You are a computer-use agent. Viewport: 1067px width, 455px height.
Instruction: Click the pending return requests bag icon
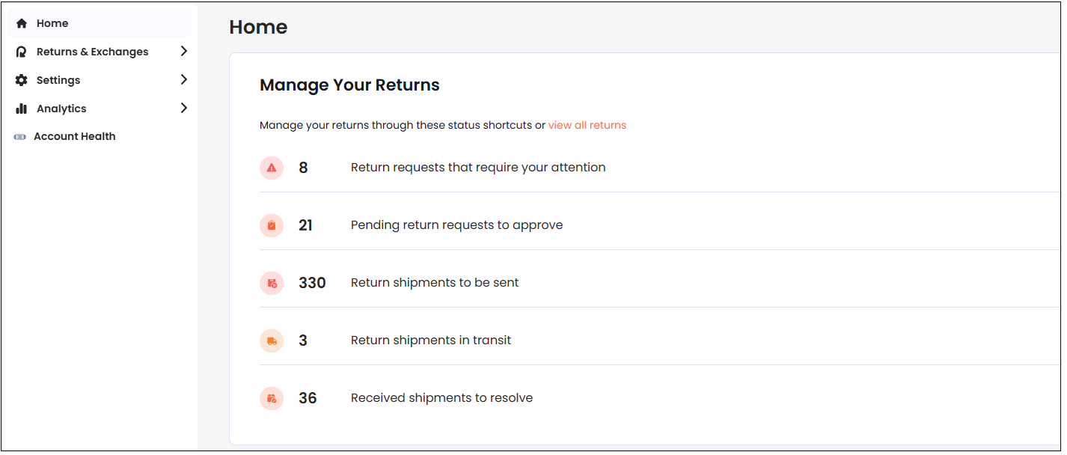click(x=272, y=225)
